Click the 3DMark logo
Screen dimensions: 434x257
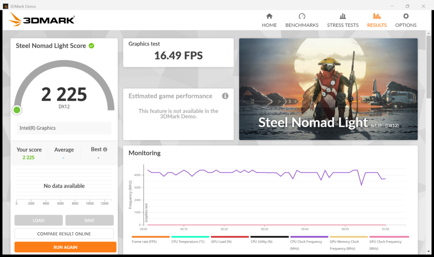(42, 20)
